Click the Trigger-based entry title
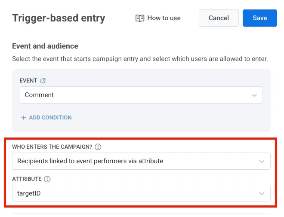 [x=59, y=18]
